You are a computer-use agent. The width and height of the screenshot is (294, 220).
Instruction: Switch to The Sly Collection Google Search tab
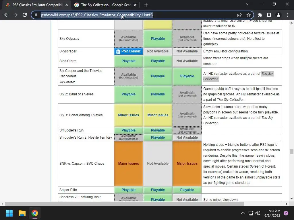point(106,5)
